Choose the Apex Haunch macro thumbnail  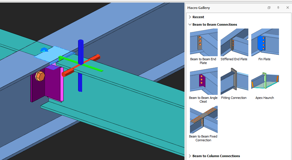[265, 81]
